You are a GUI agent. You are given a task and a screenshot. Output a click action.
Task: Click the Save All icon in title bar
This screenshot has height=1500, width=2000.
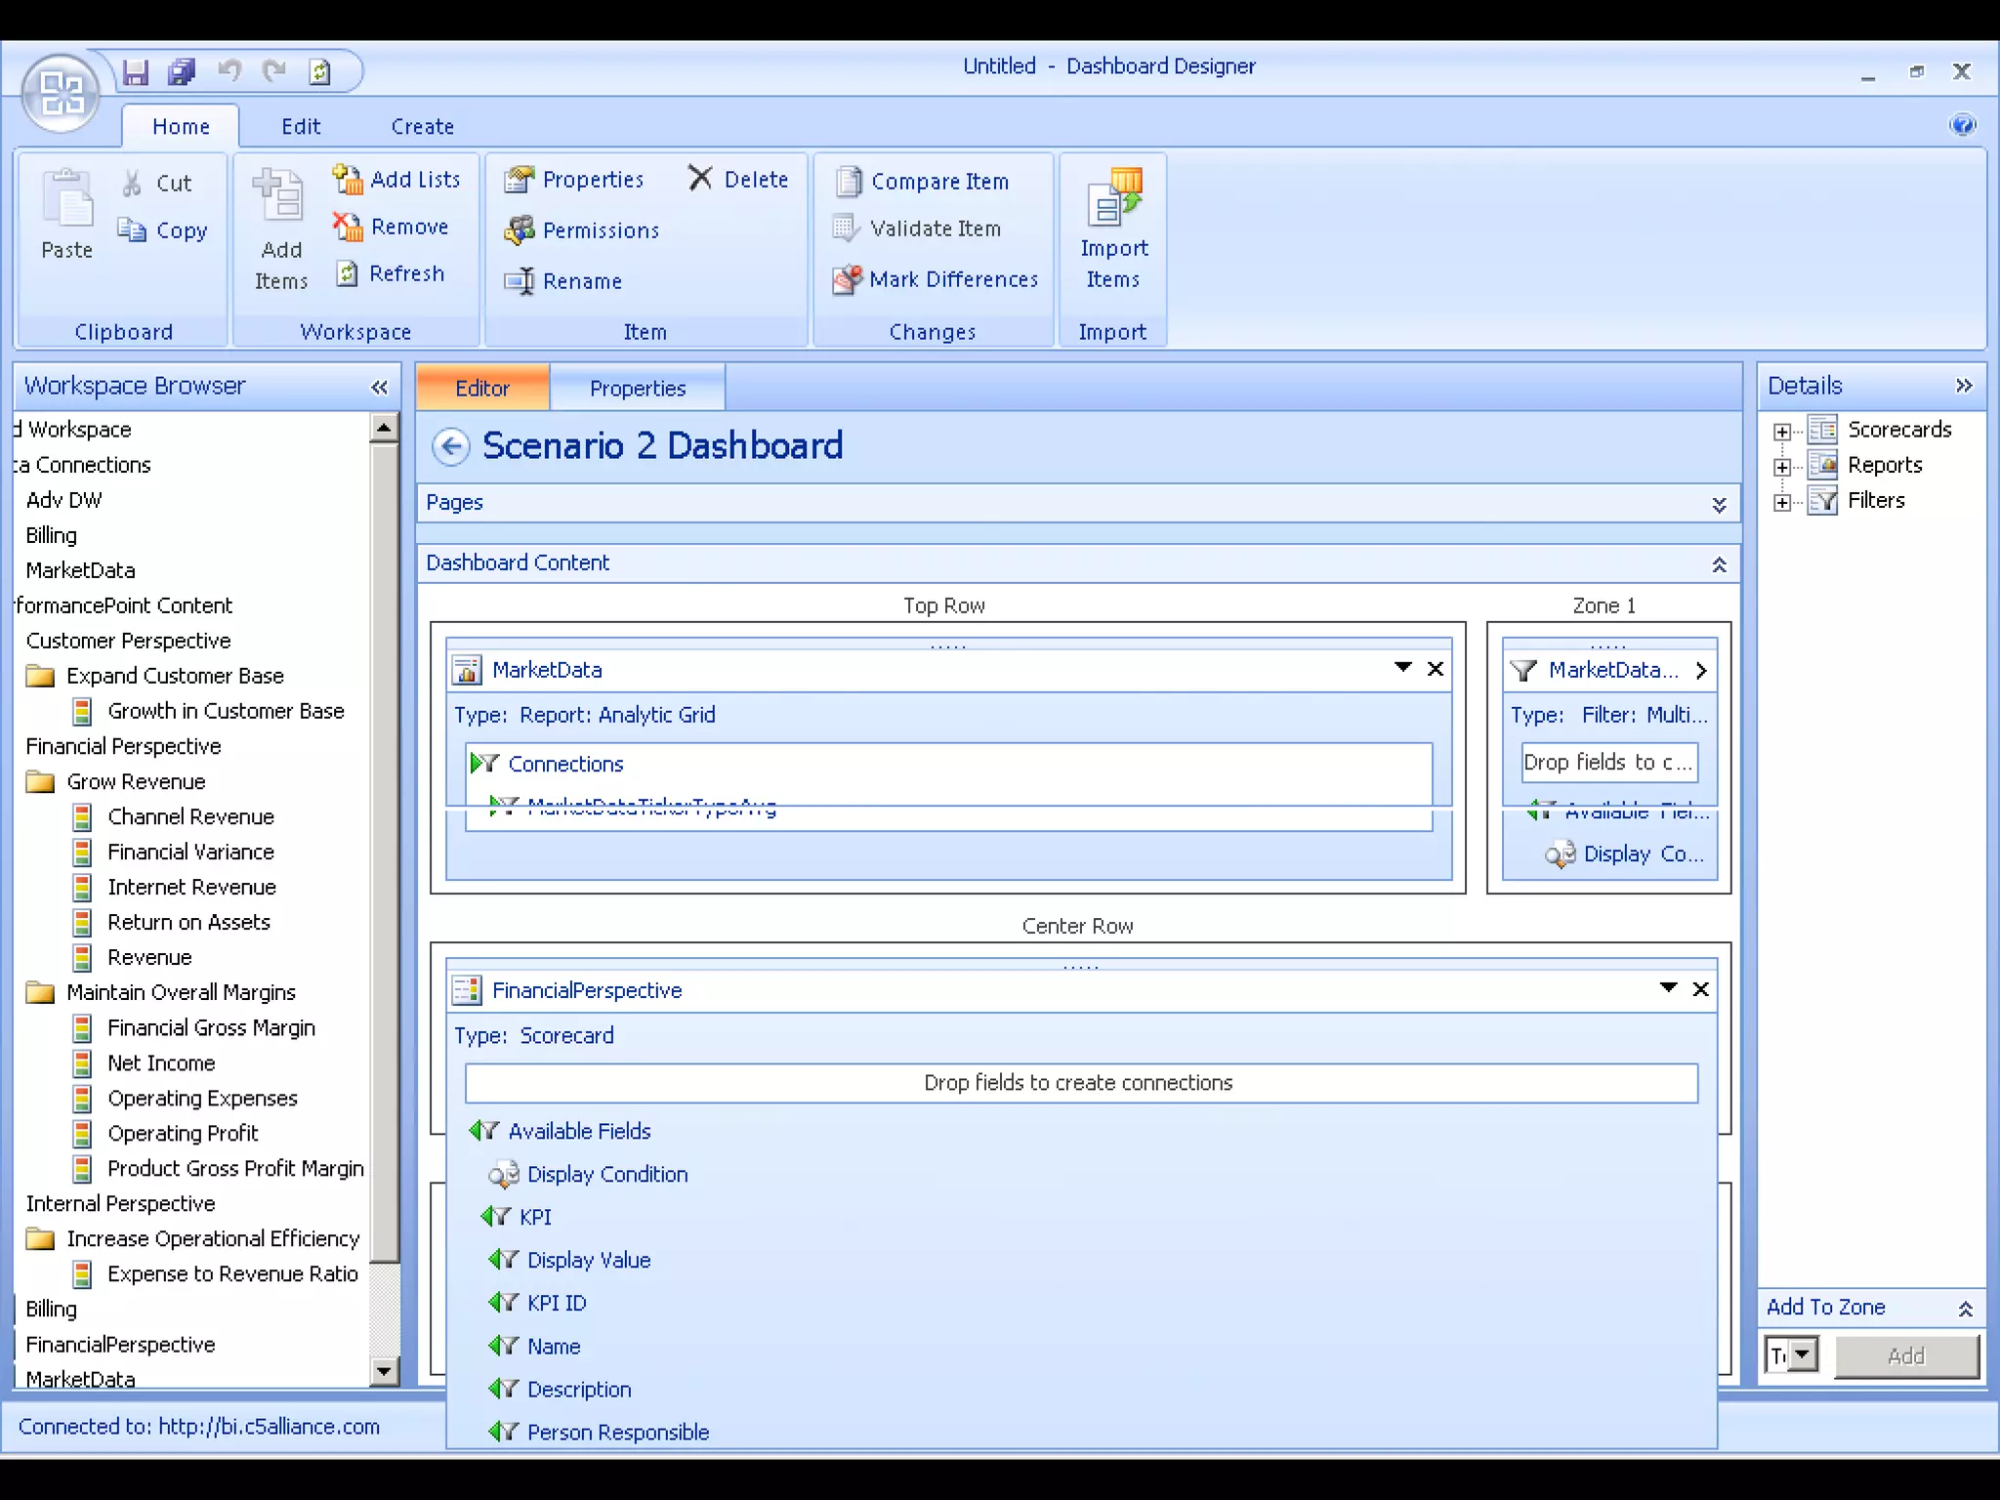click(x=182, y=71)
